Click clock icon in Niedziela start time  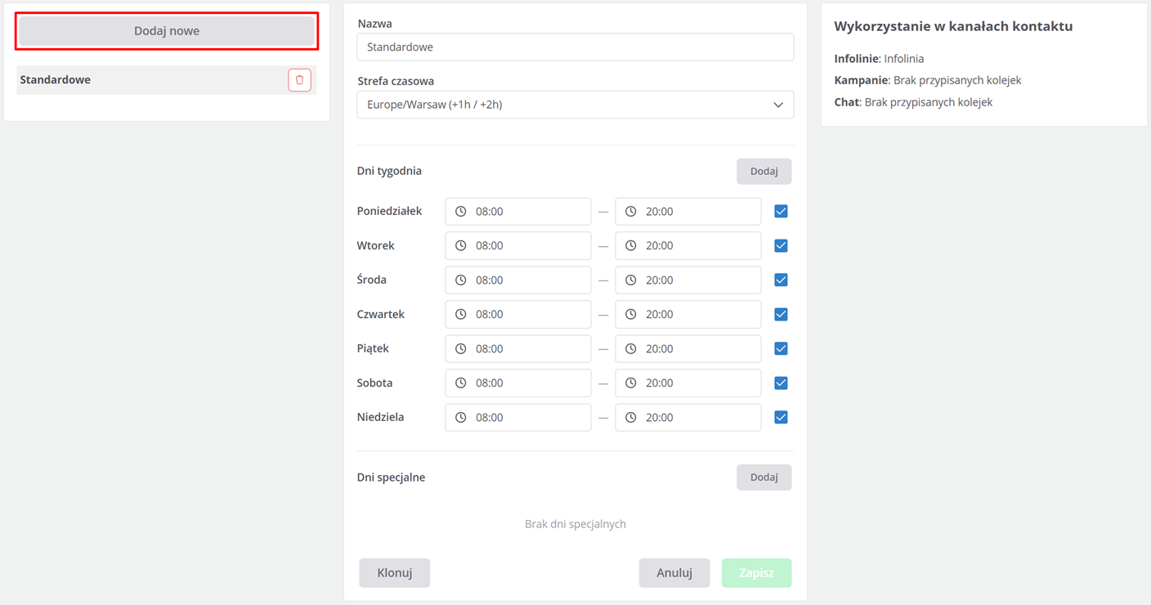(x=461, y=418)
